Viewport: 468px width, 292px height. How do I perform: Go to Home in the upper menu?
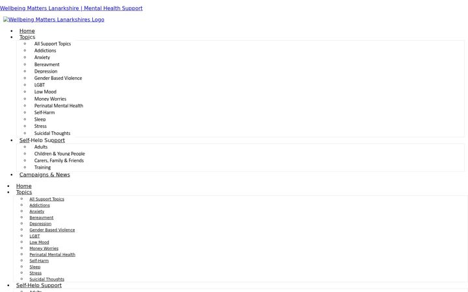(x=27, y=31)
